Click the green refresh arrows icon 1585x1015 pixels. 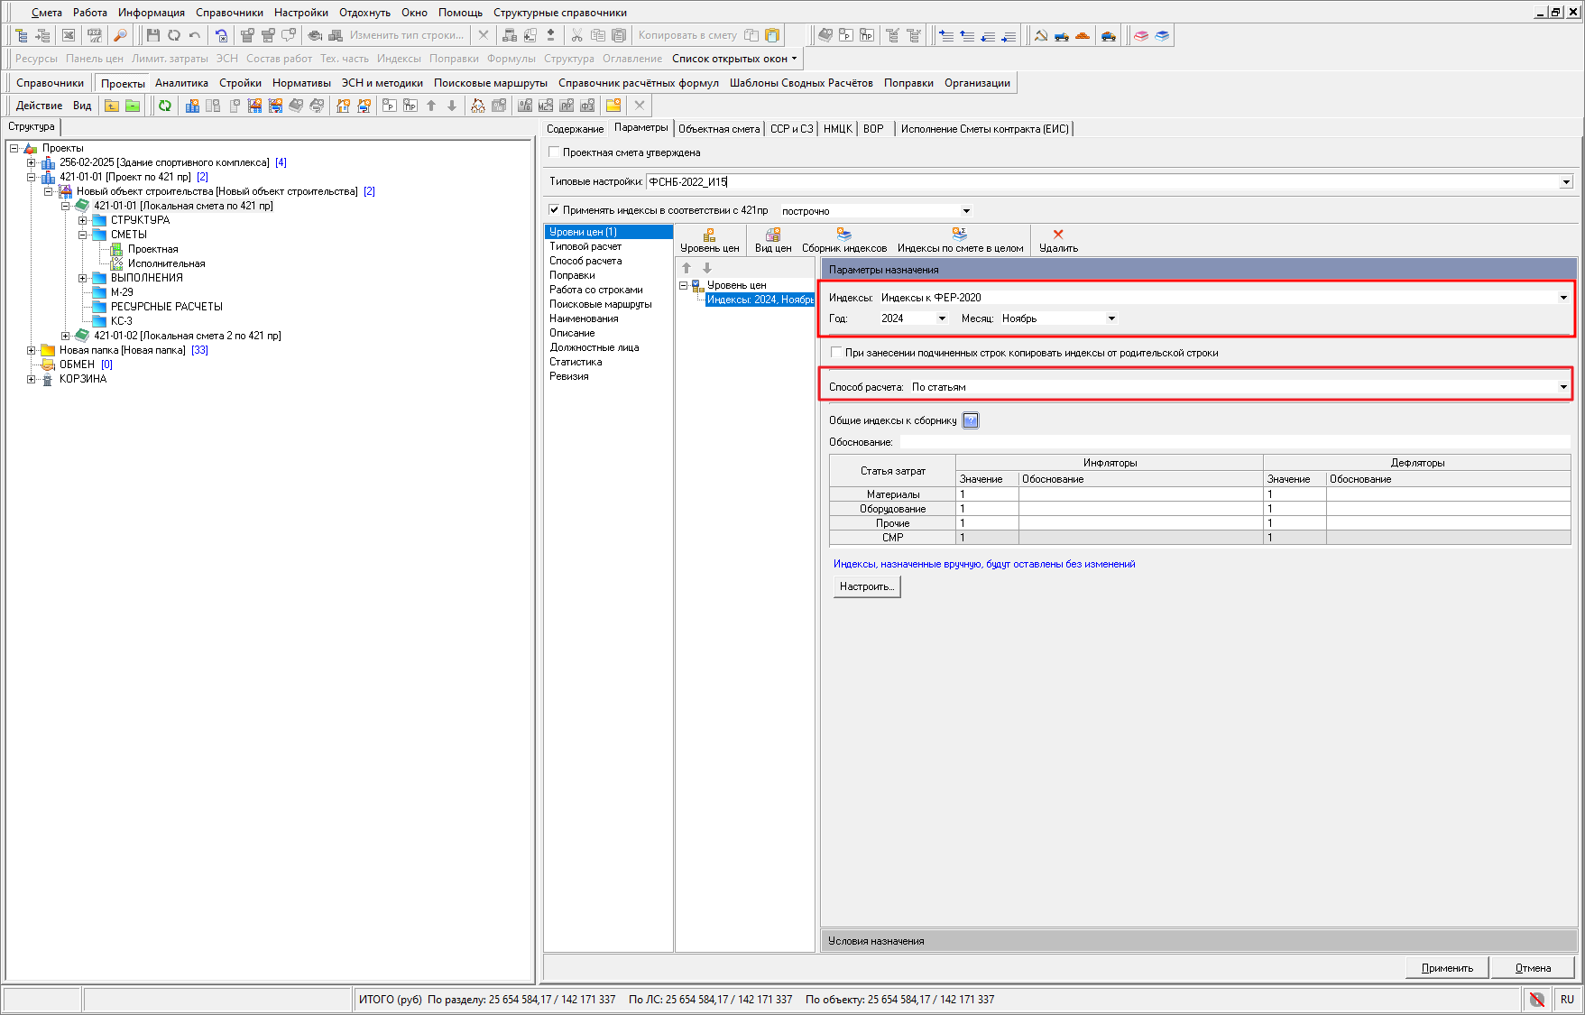(165, 106)
